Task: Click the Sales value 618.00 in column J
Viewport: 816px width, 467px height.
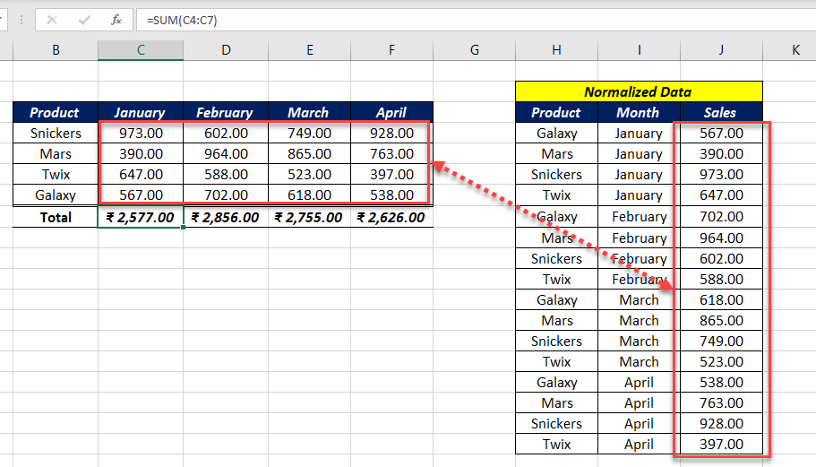Action: click(x=721, y=300)
